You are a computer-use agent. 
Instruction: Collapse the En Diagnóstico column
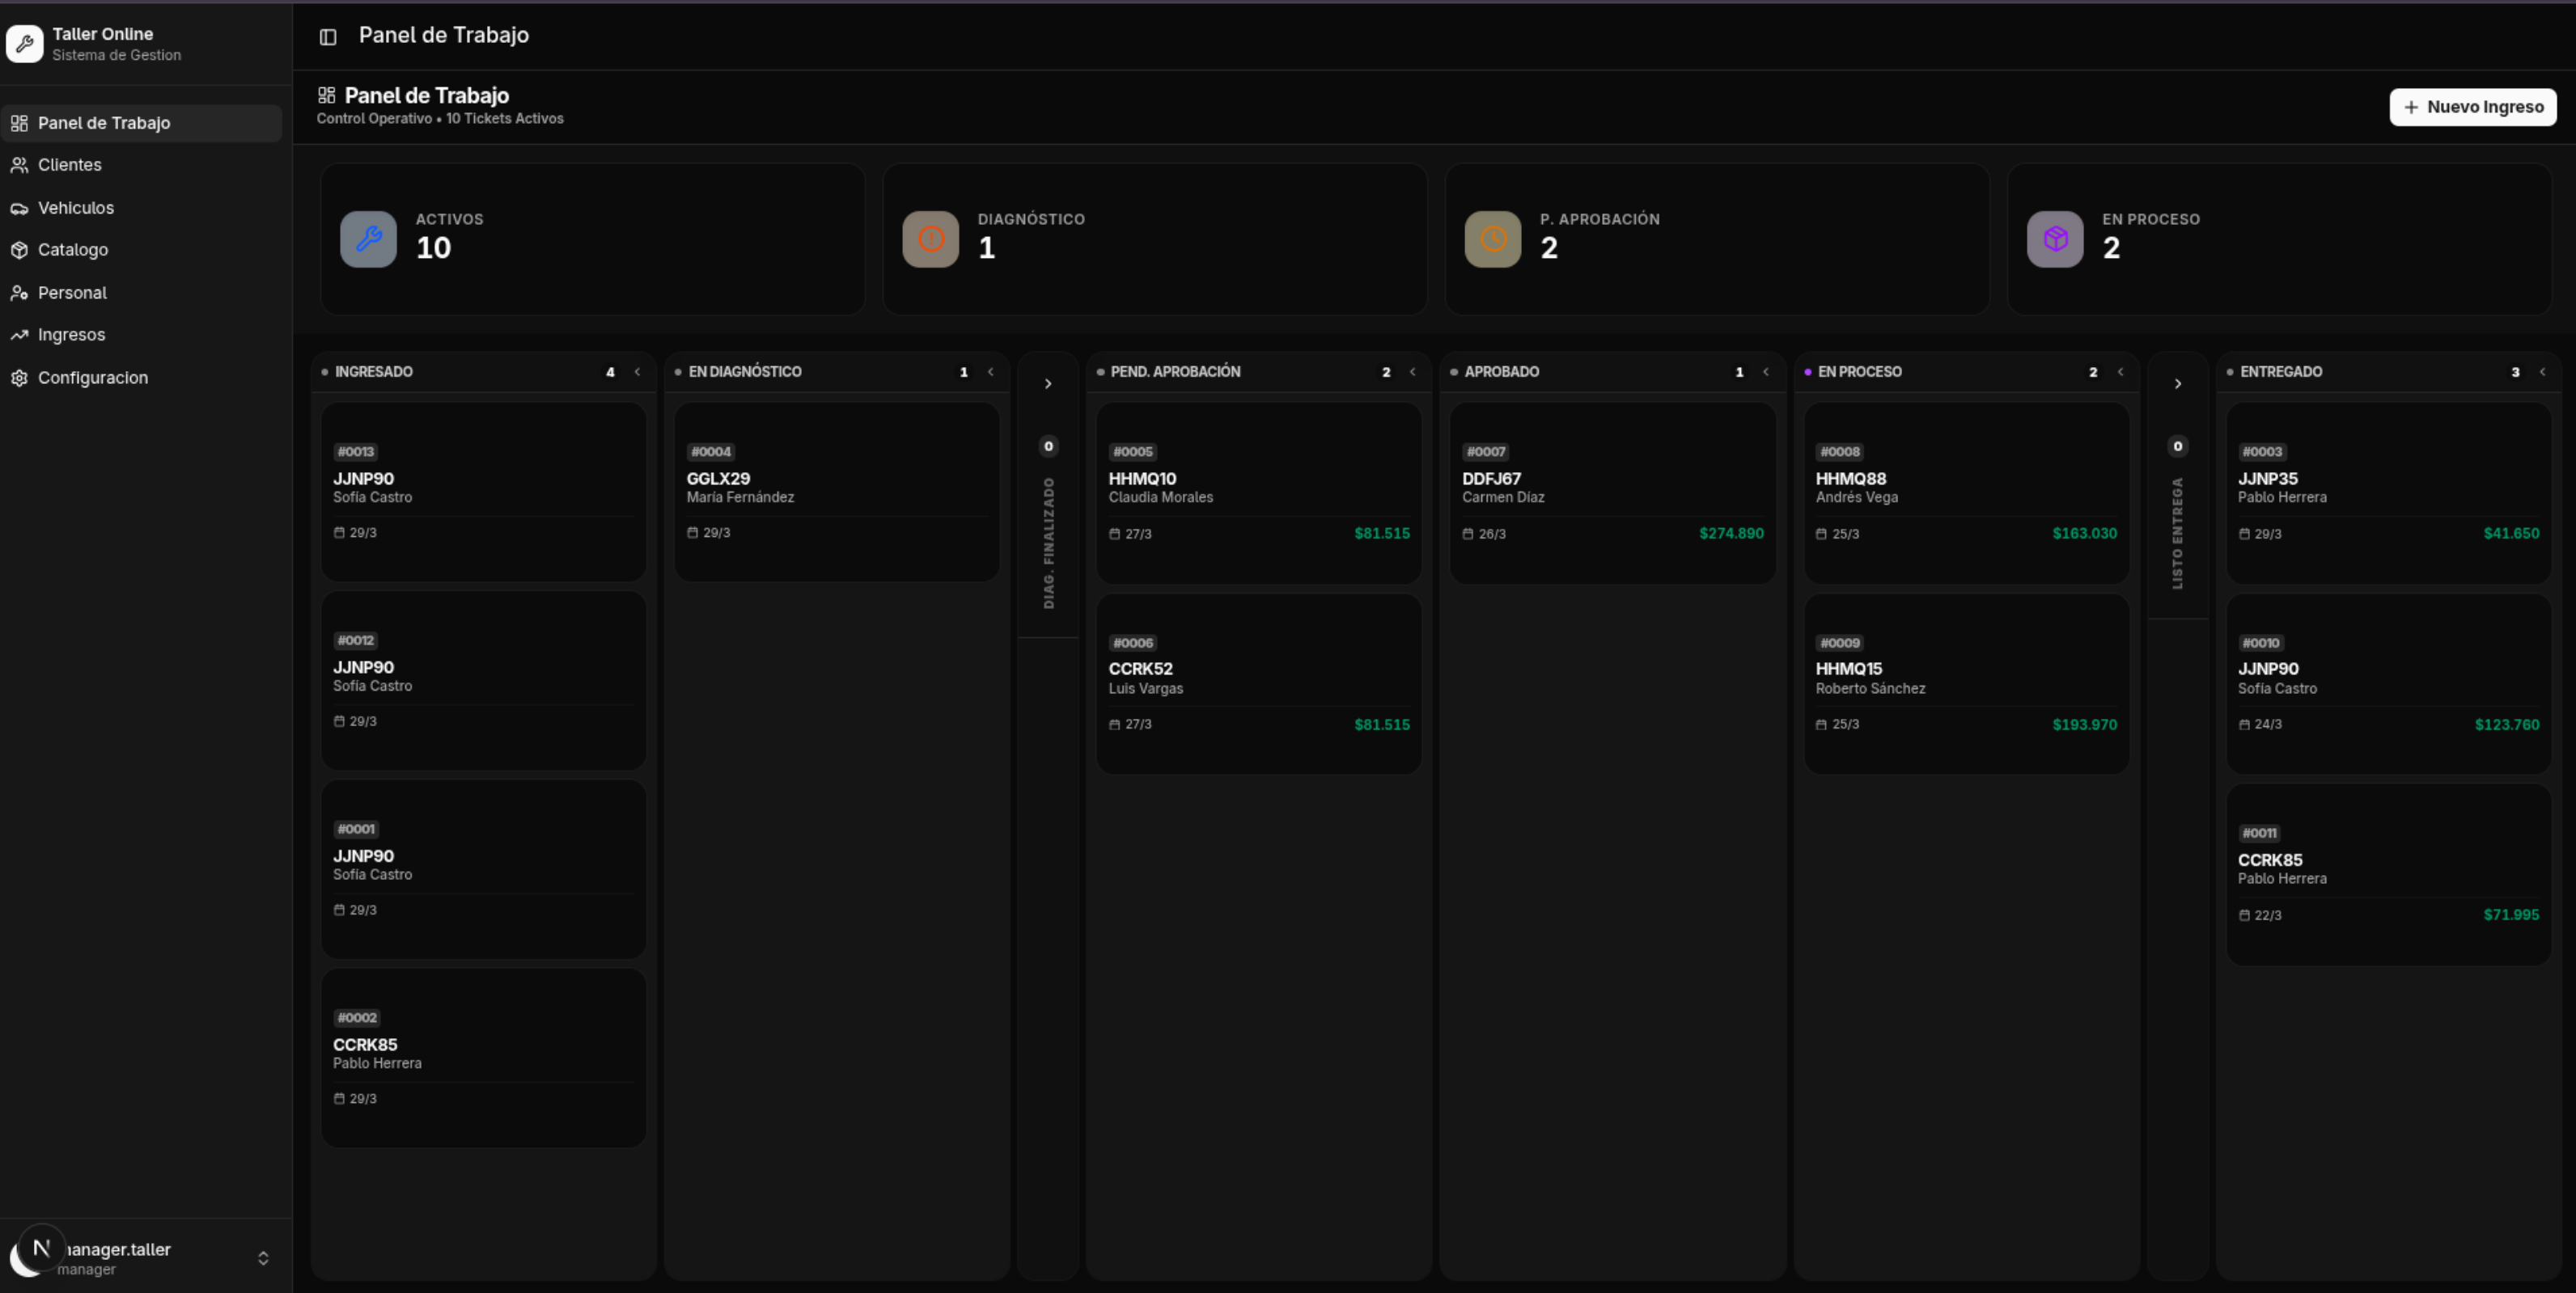point(990,372)
